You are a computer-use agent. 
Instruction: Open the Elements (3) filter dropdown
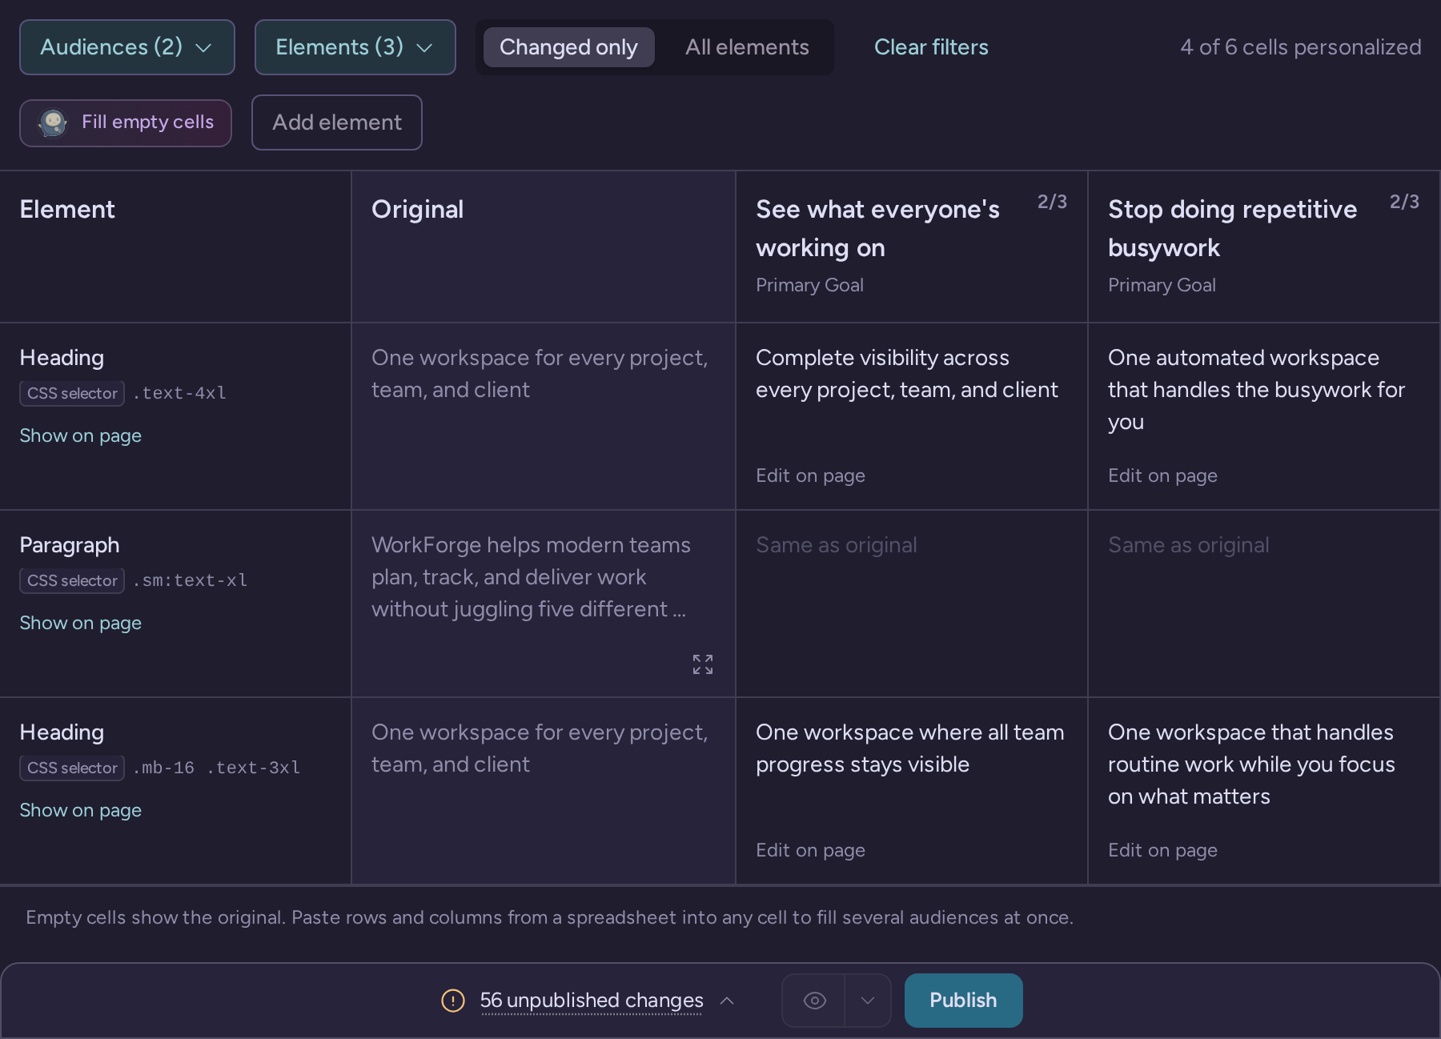click(355, 47)
